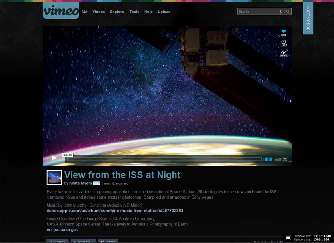Click the Follow button

point(58,241)
